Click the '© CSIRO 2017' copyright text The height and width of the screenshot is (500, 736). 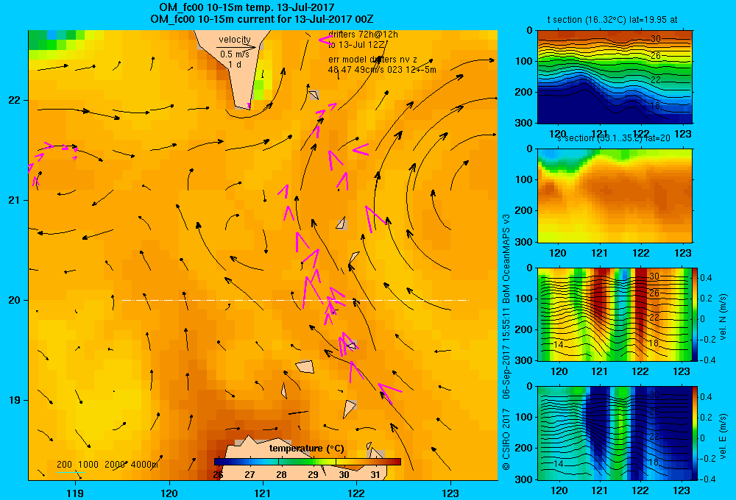click(x=506, y=439)
